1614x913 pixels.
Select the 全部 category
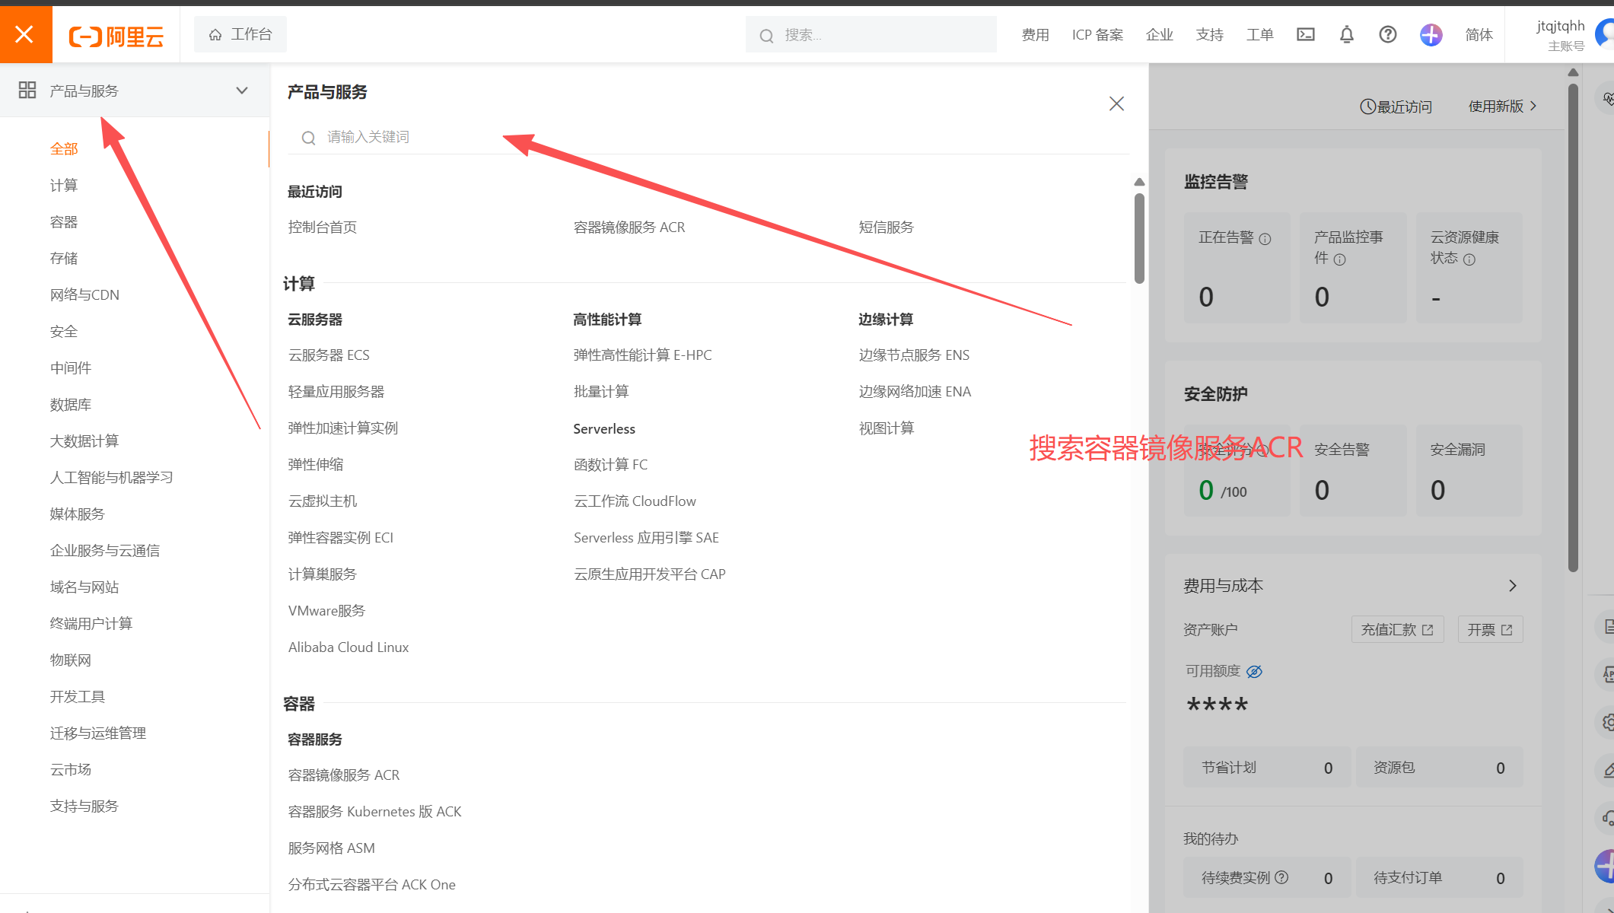(x=64, y=149)
